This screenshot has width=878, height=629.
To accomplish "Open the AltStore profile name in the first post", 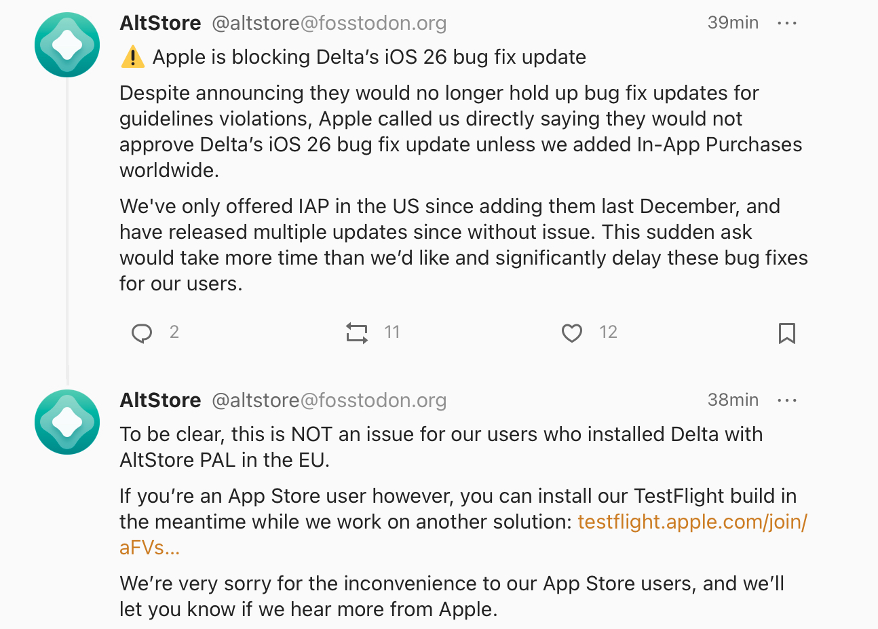I will (160, 23).
